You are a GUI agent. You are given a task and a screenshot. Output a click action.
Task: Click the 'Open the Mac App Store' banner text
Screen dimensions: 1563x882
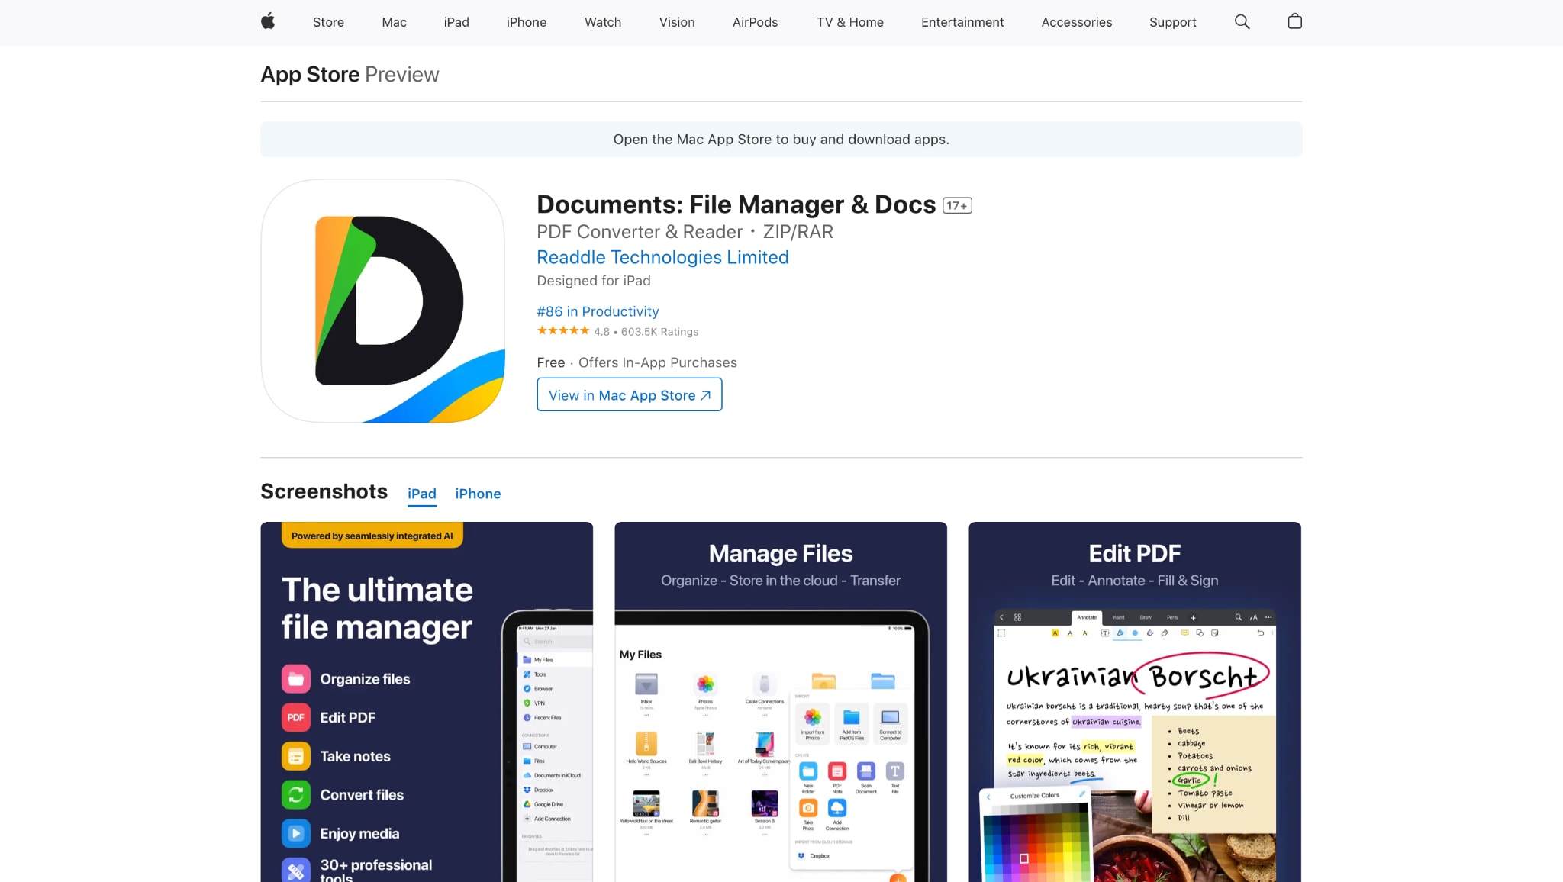[x=781, y=139]
